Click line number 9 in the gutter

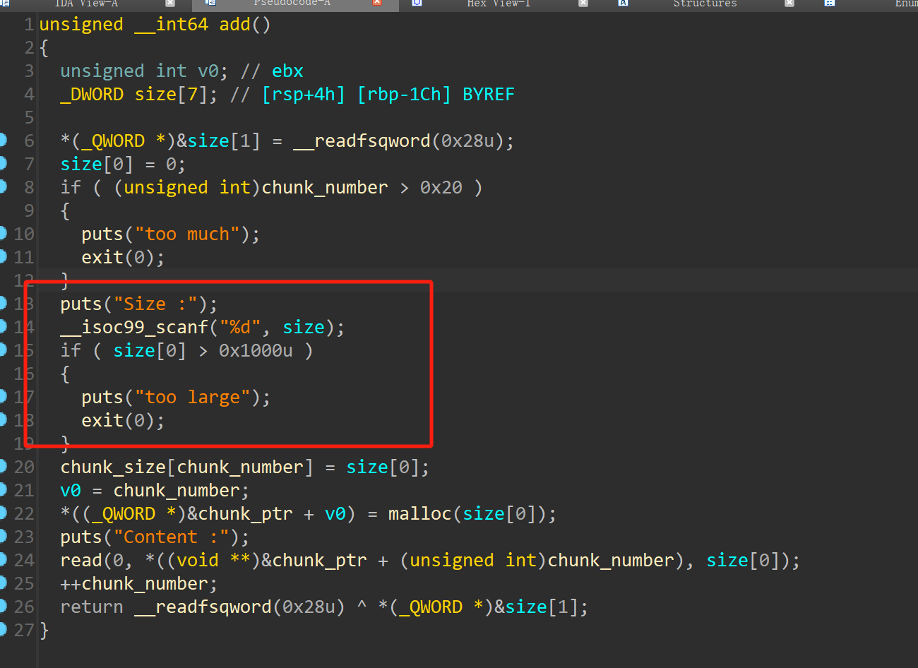(x=29, y=211)
